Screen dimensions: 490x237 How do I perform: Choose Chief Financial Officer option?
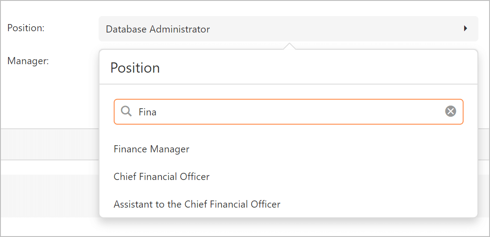point(162,177)
